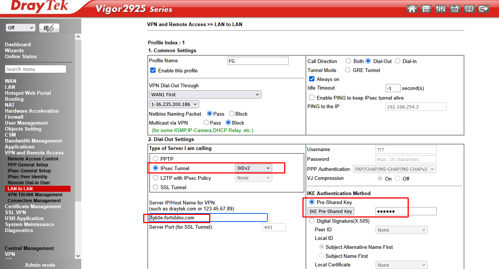Viewport: 499px width, 269px height.
Task: Open the Off auto-logout dropdown in the sidebar
Action: (21, 28)
